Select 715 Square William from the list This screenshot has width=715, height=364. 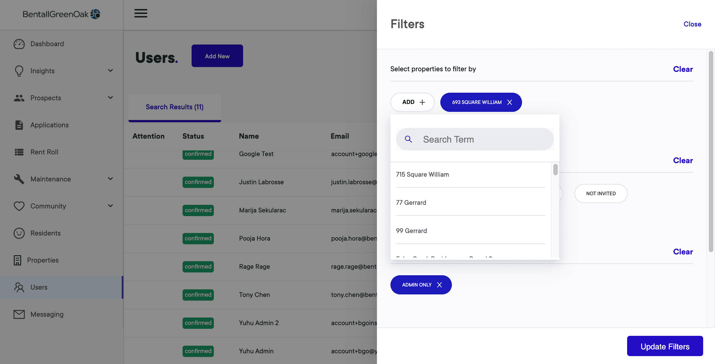[470, 175]
